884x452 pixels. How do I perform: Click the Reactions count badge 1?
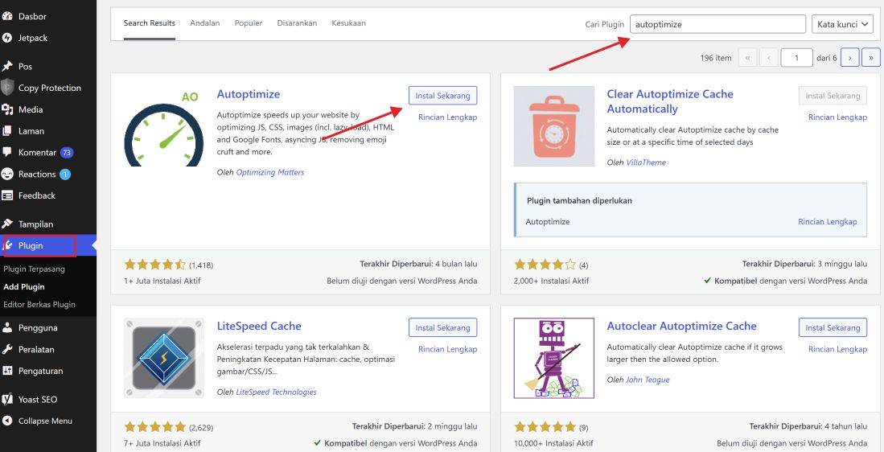point(65,175)
